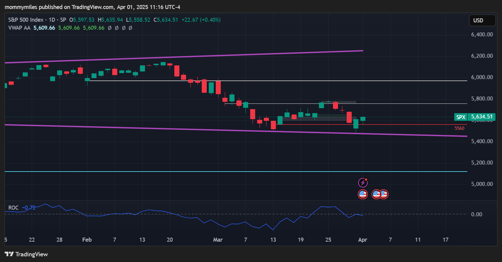This screenshot has height=262, width=502.
Task: Click the red 5560 level label
Action: coord(459,128)
